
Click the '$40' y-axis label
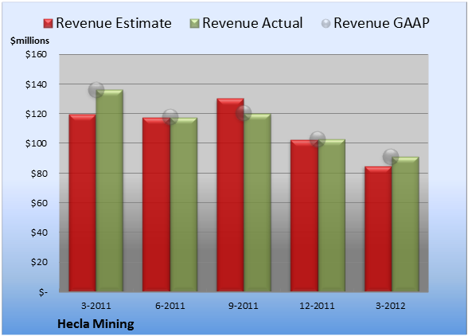click(39, 232)
